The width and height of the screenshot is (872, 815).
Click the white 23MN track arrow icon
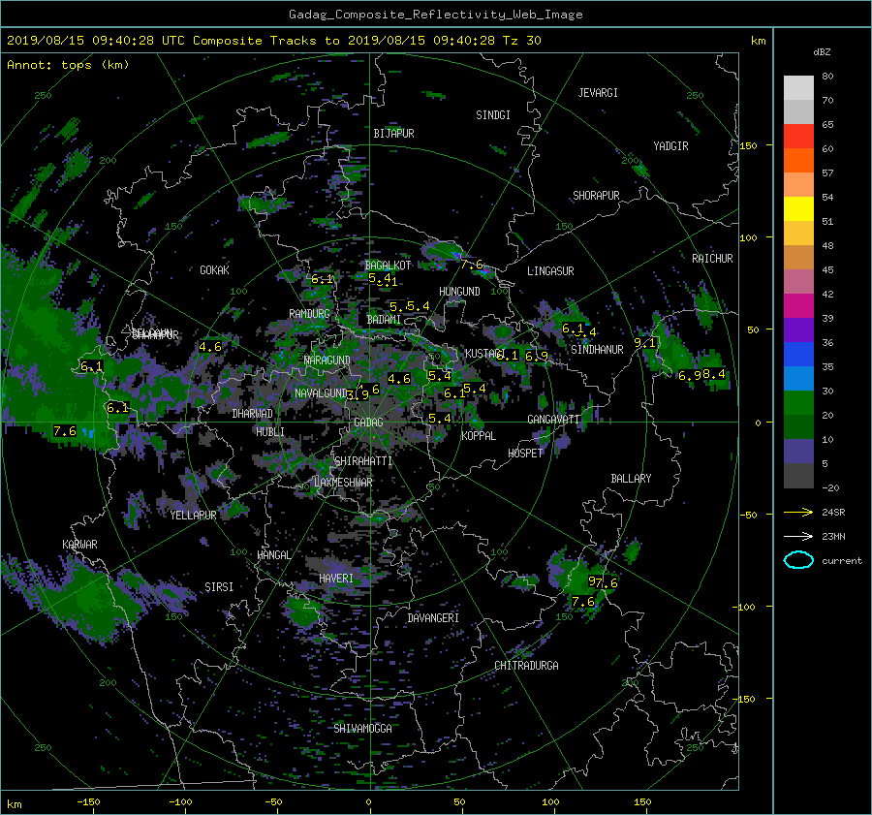798,536
